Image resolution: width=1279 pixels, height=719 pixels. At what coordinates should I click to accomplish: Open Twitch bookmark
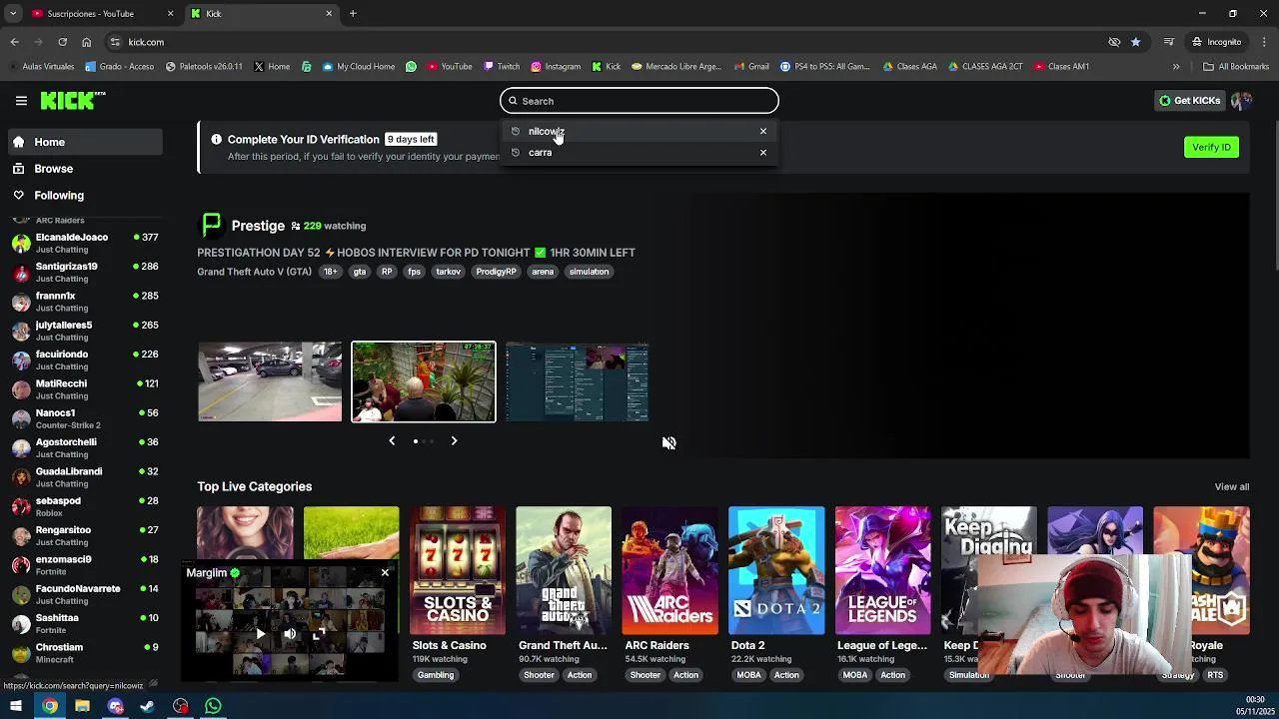pos(502,67)
